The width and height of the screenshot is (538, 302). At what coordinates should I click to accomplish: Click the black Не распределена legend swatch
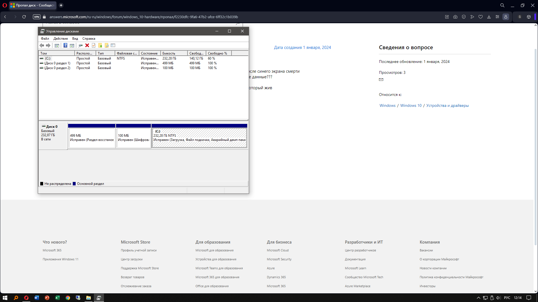(42, 184)
